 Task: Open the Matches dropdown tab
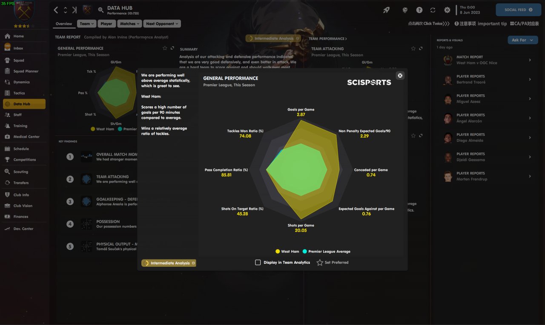click(129, 24)
